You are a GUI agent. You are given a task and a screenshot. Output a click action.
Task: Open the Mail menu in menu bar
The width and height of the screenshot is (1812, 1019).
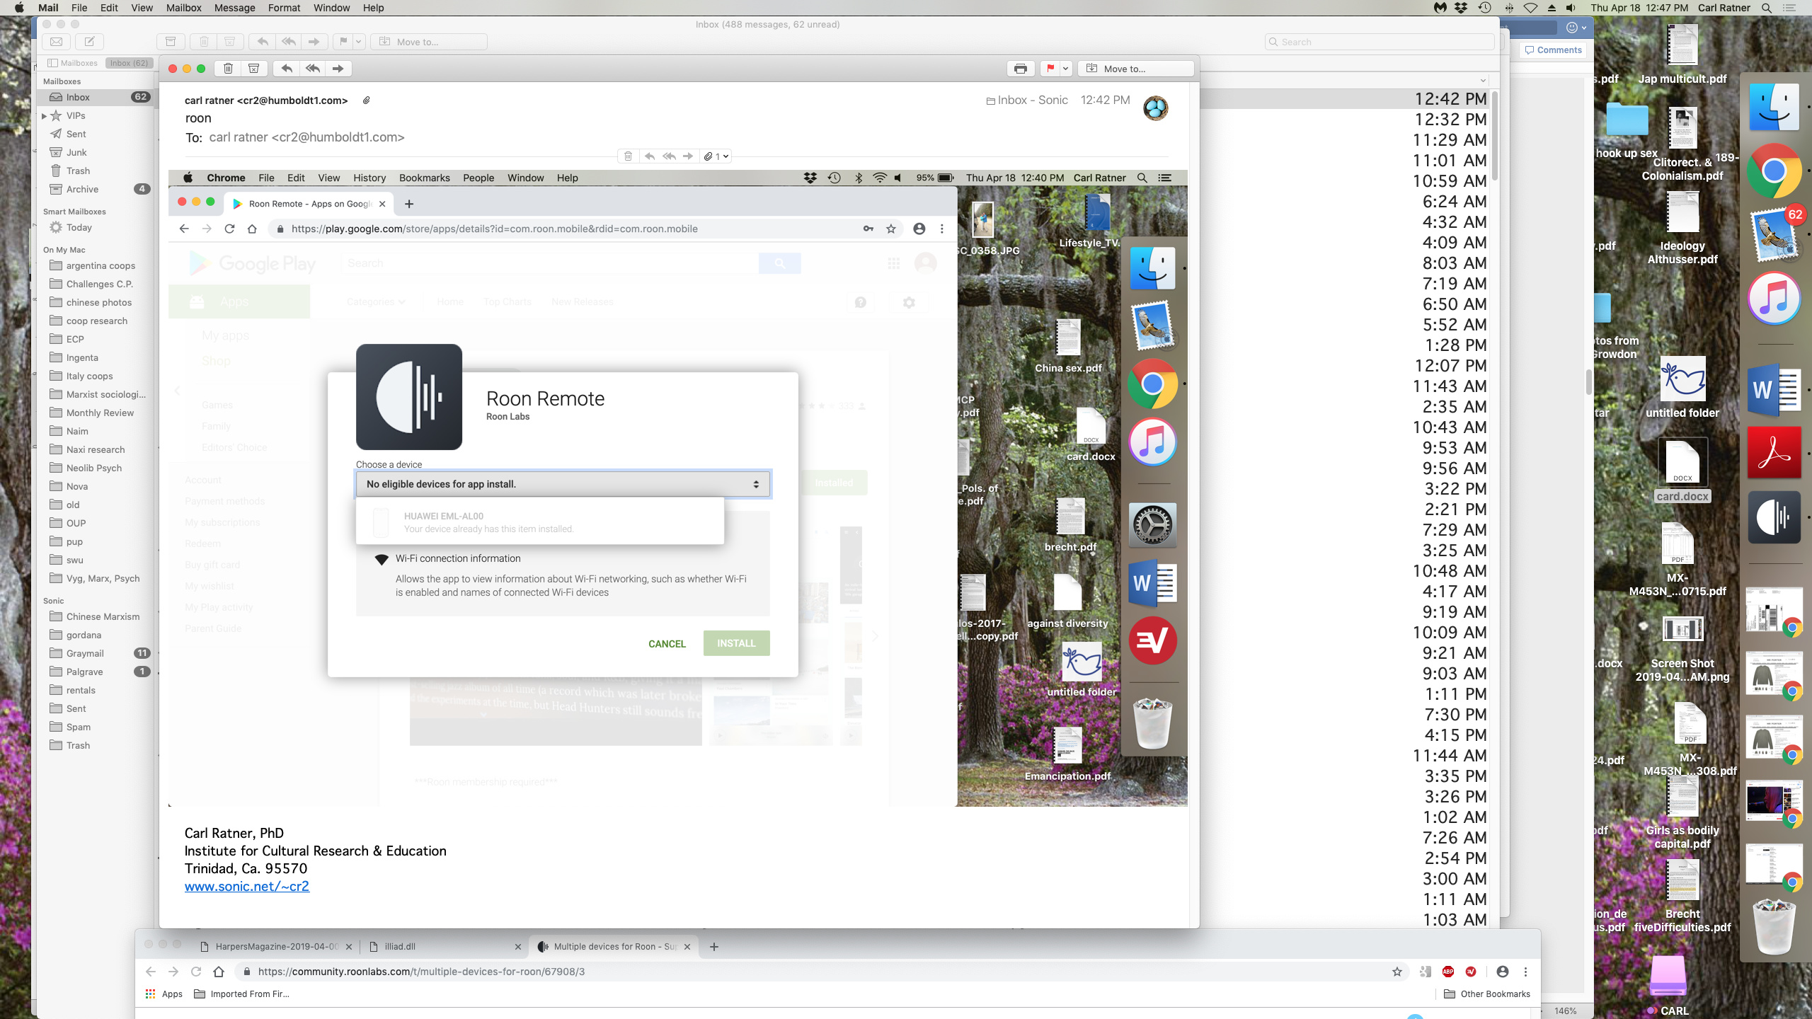48,8
